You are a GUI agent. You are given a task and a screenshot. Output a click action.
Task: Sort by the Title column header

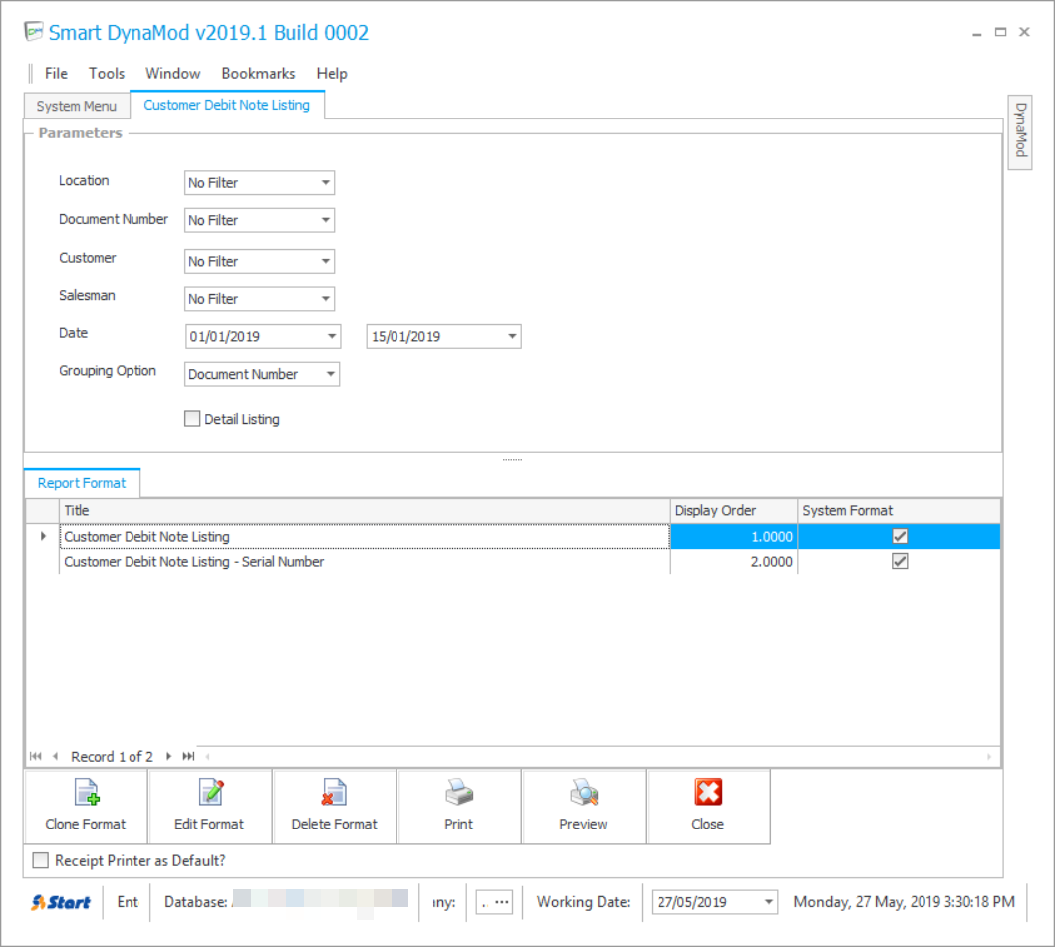[x=365, y=511]
